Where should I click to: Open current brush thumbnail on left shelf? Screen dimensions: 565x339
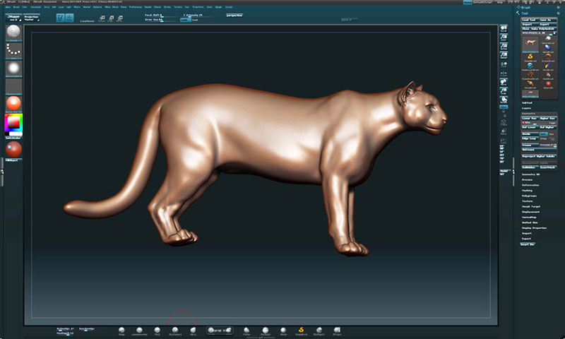pos(13,32)
